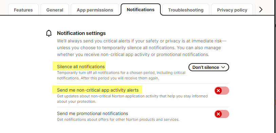Click the chevron inside Don't silence button
The image size is (276, 133).
click(x=223, y=67)
